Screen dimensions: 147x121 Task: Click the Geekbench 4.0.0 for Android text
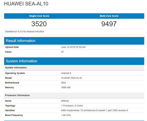(25, 32)
